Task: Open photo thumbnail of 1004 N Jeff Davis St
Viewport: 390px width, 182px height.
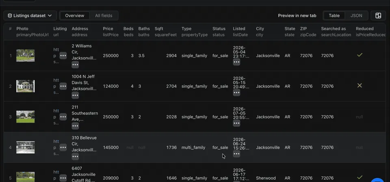Action: coord(25,86)
